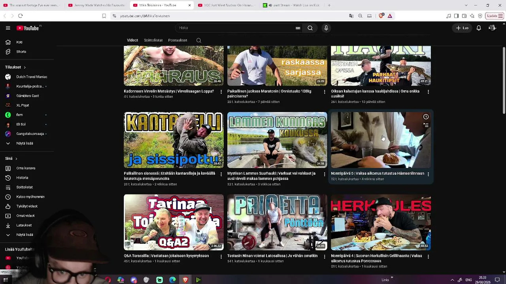
Task: Play the Herkules grill food thumbnail
Action: point(381,222)
